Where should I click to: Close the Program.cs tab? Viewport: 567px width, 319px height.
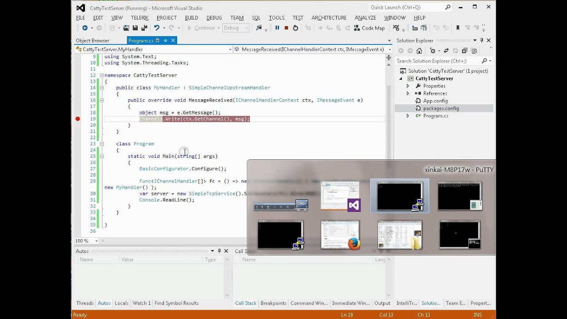pos(173,40)
